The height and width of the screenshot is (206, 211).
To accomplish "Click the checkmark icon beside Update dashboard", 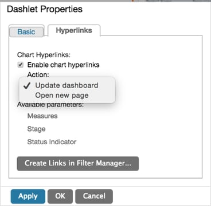I will 26,86.
